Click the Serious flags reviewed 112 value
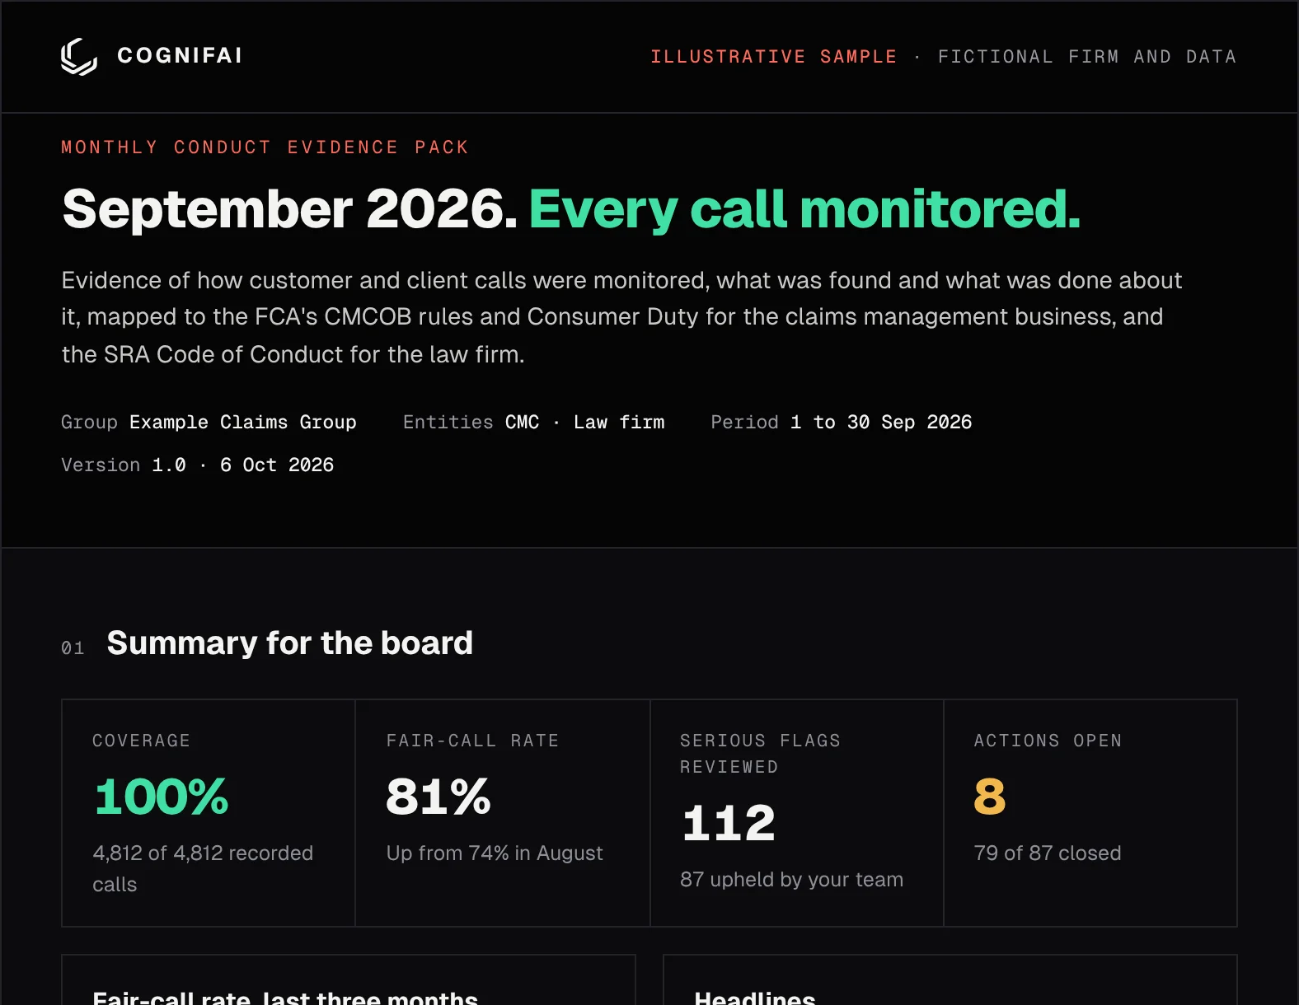Image resolution: width=1299 pixels, height=1005 pixels. [x=729, y=823]
